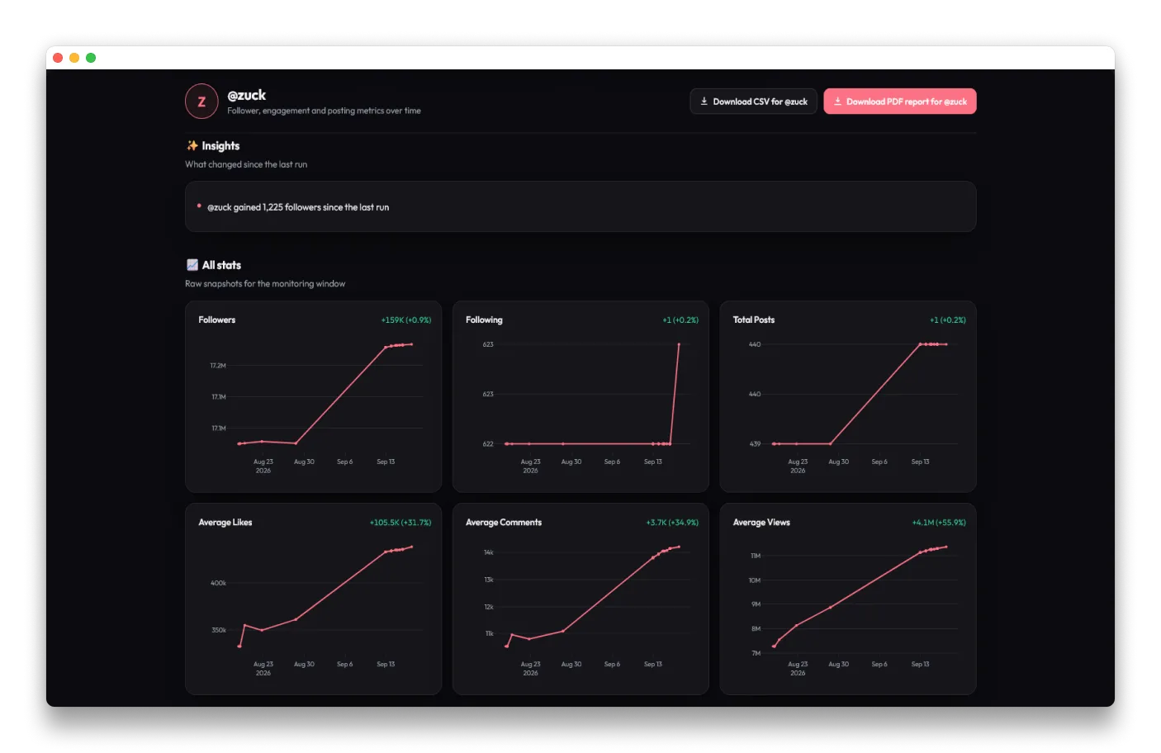Click the Insights section heading
This screenshot has height=753, width=1161.
pyautogui.click(x=220, y=145)
